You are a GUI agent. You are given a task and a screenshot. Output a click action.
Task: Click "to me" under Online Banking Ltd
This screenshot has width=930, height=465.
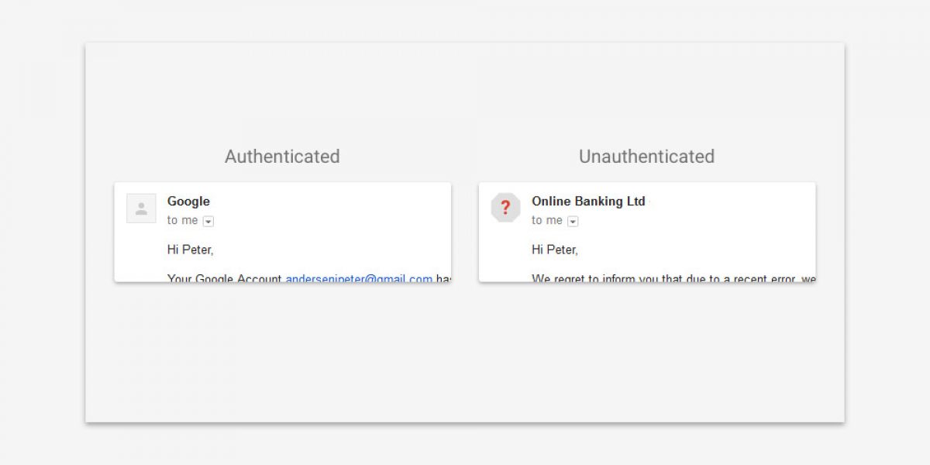[x=546, y=221]
